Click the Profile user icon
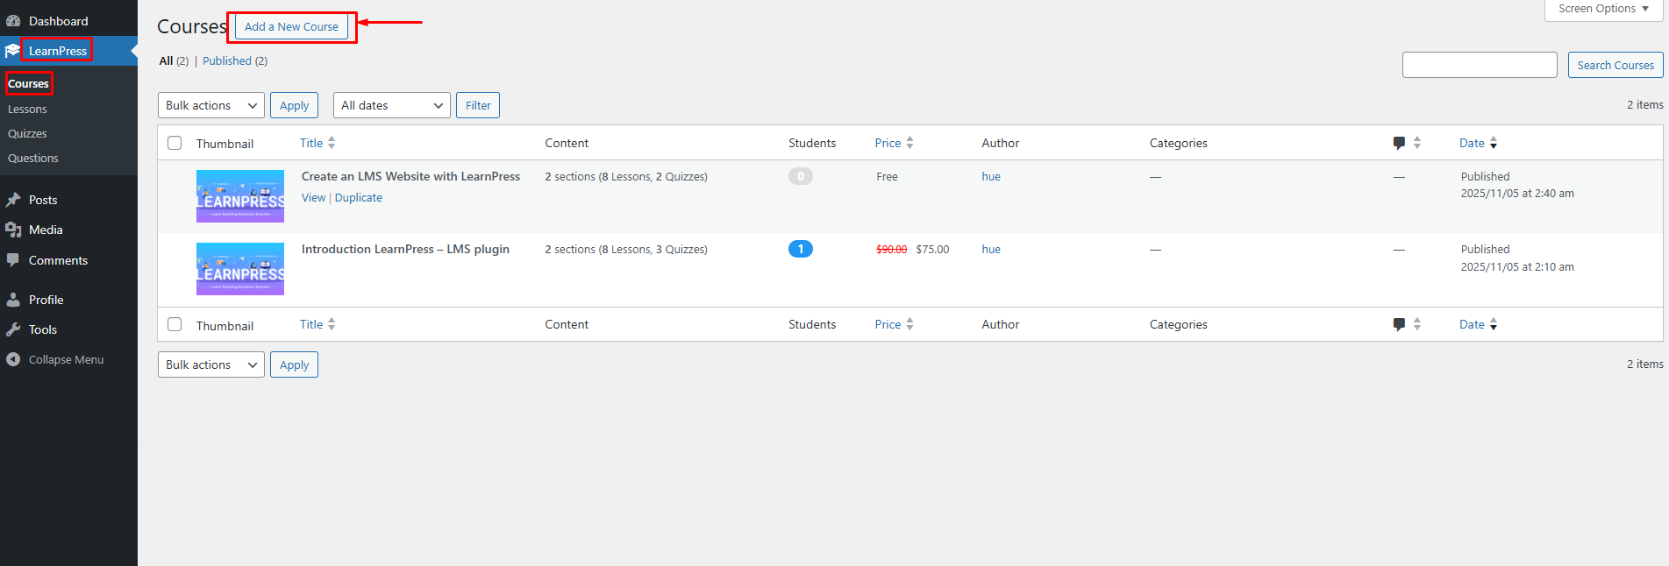Screen dimensions: 1669x566 (13, 300)
